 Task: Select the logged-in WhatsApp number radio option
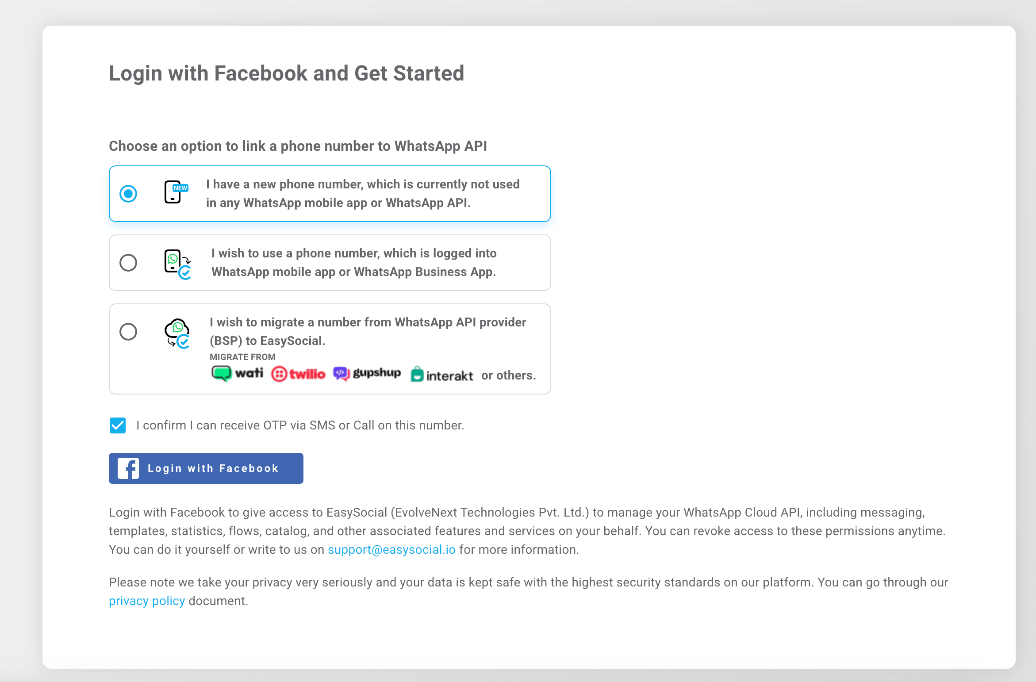(128, 263)
